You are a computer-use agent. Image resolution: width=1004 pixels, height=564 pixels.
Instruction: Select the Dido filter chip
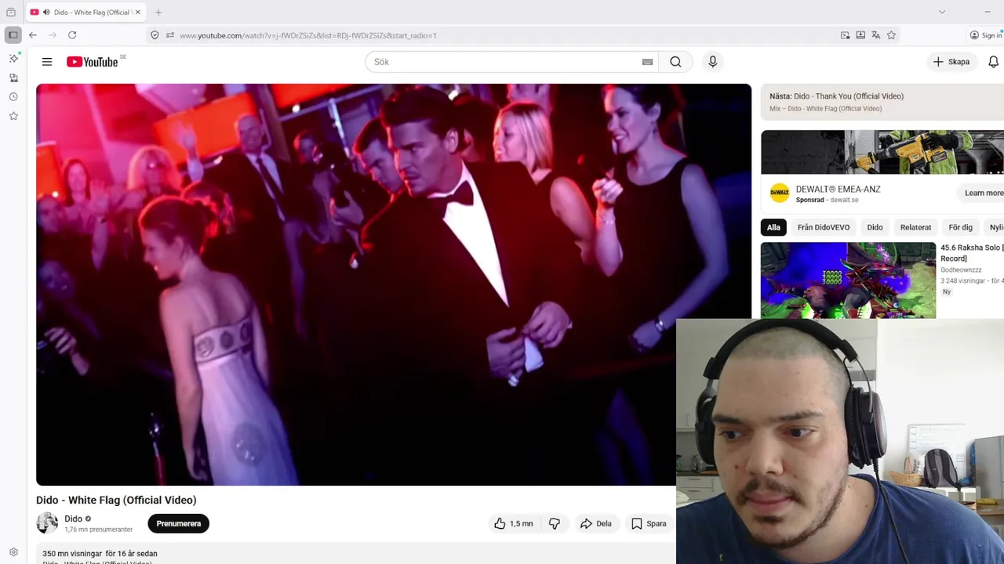tap(875, 227)
